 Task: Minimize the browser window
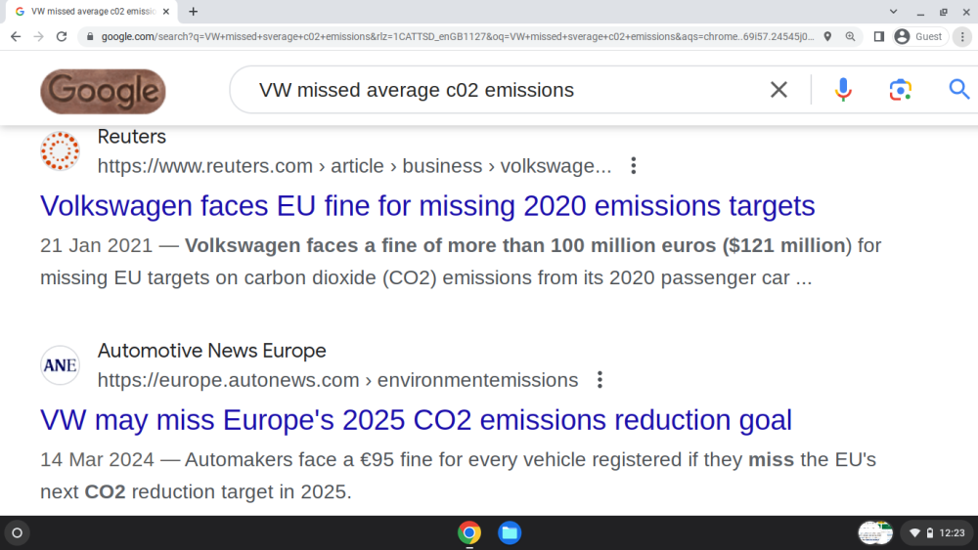pyautogui.click(x=920, y=11)
